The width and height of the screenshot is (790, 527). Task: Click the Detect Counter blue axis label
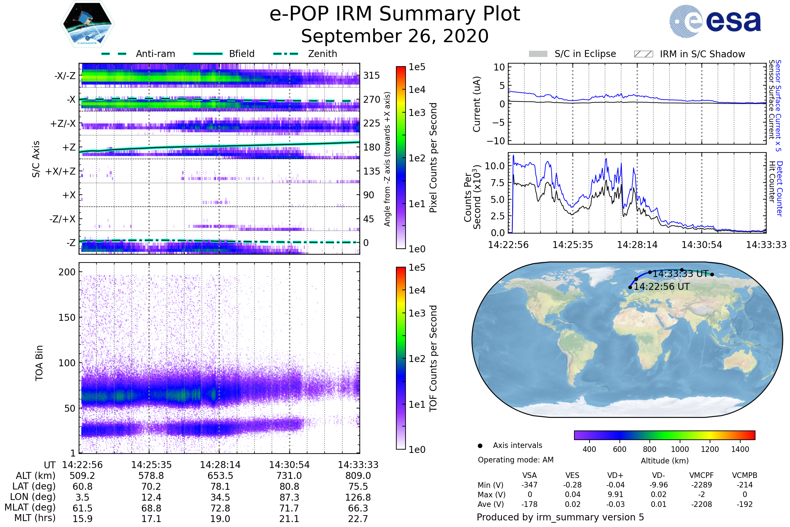(779, 188)
